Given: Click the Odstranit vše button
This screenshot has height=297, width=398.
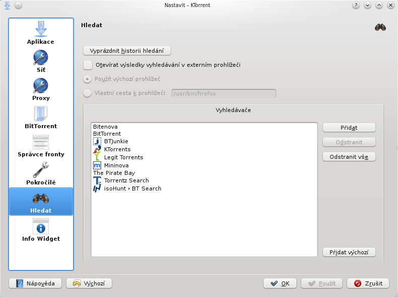Looking at the screenshot, I should click(349, 157).
